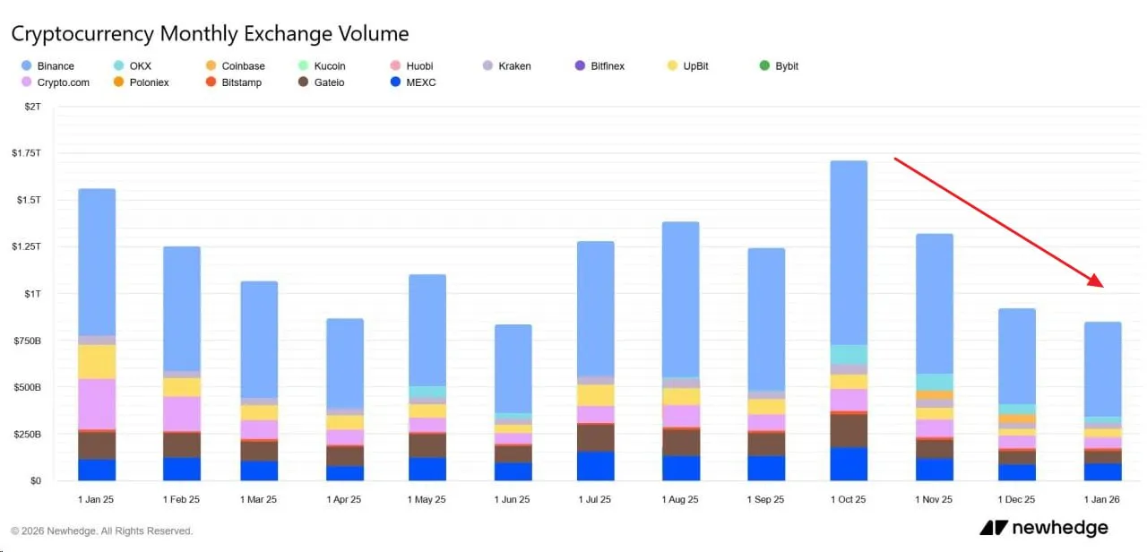Click the orange Coinbase legend dot

point(211,66)
